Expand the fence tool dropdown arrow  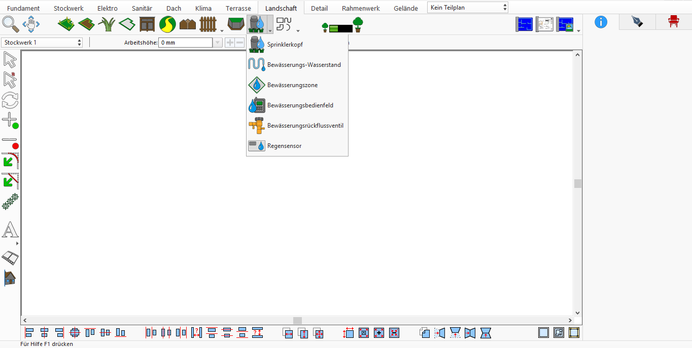click(222, 30)
